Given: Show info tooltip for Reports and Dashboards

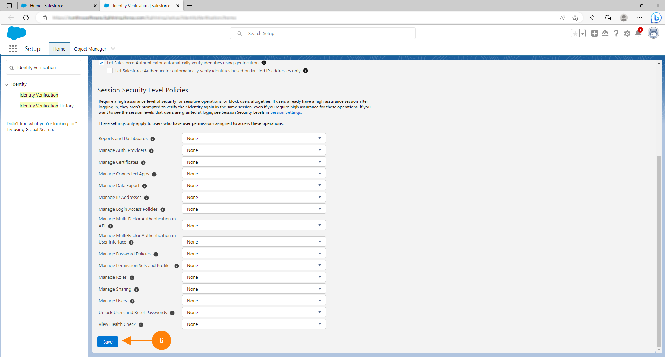Looking at the screenshot, I should [153, 139].
